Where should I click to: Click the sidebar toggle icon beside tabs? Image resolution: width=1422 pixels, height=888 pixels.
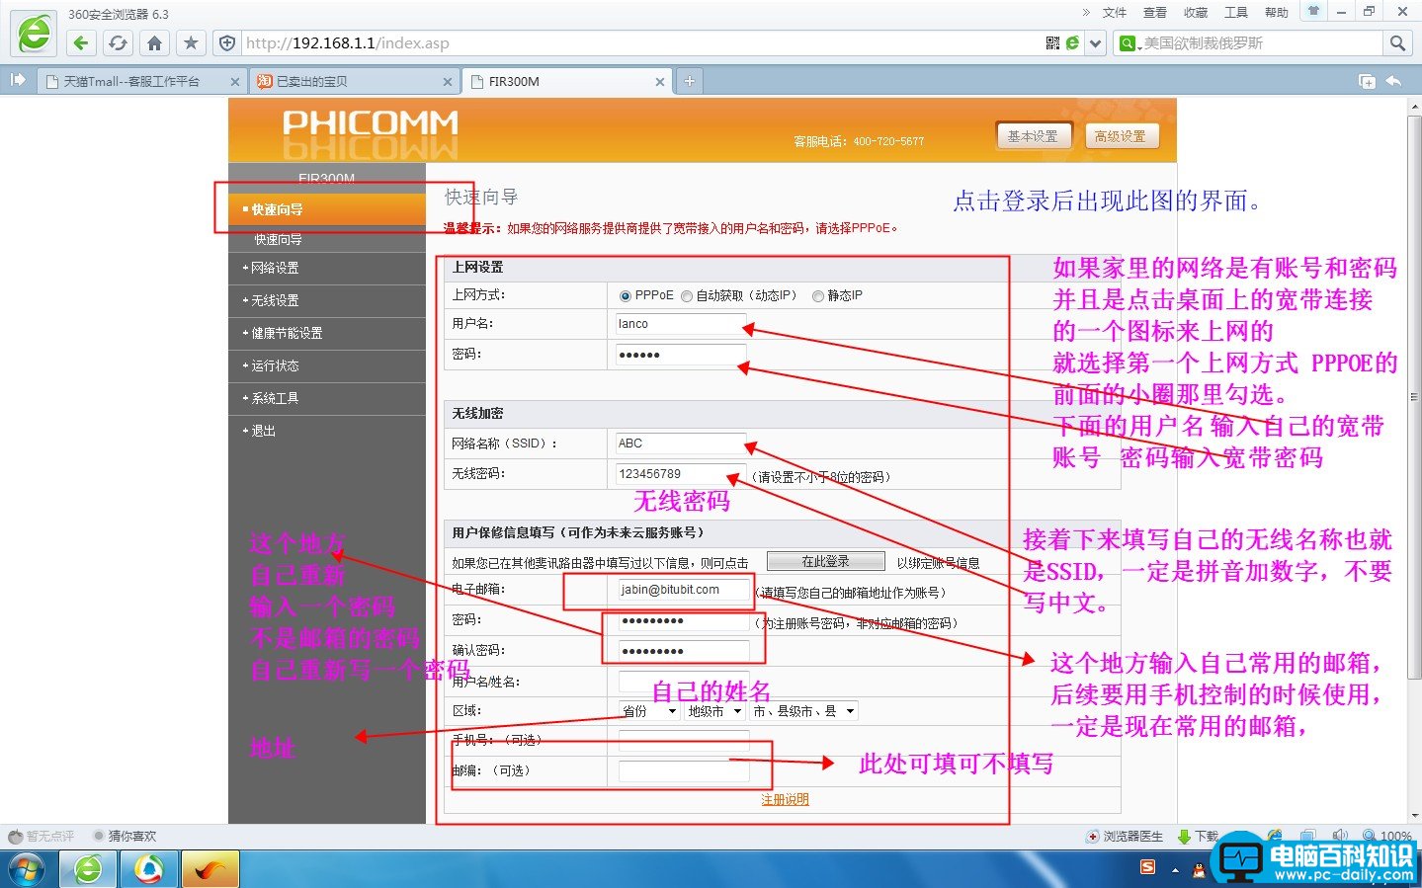[18, 80]
